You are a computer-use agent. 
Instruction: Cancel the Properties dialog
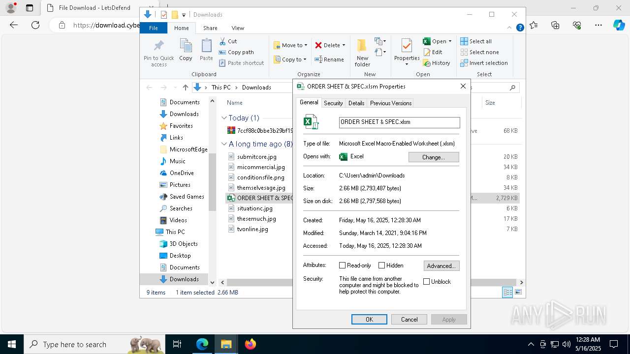(x=409, y=320)
